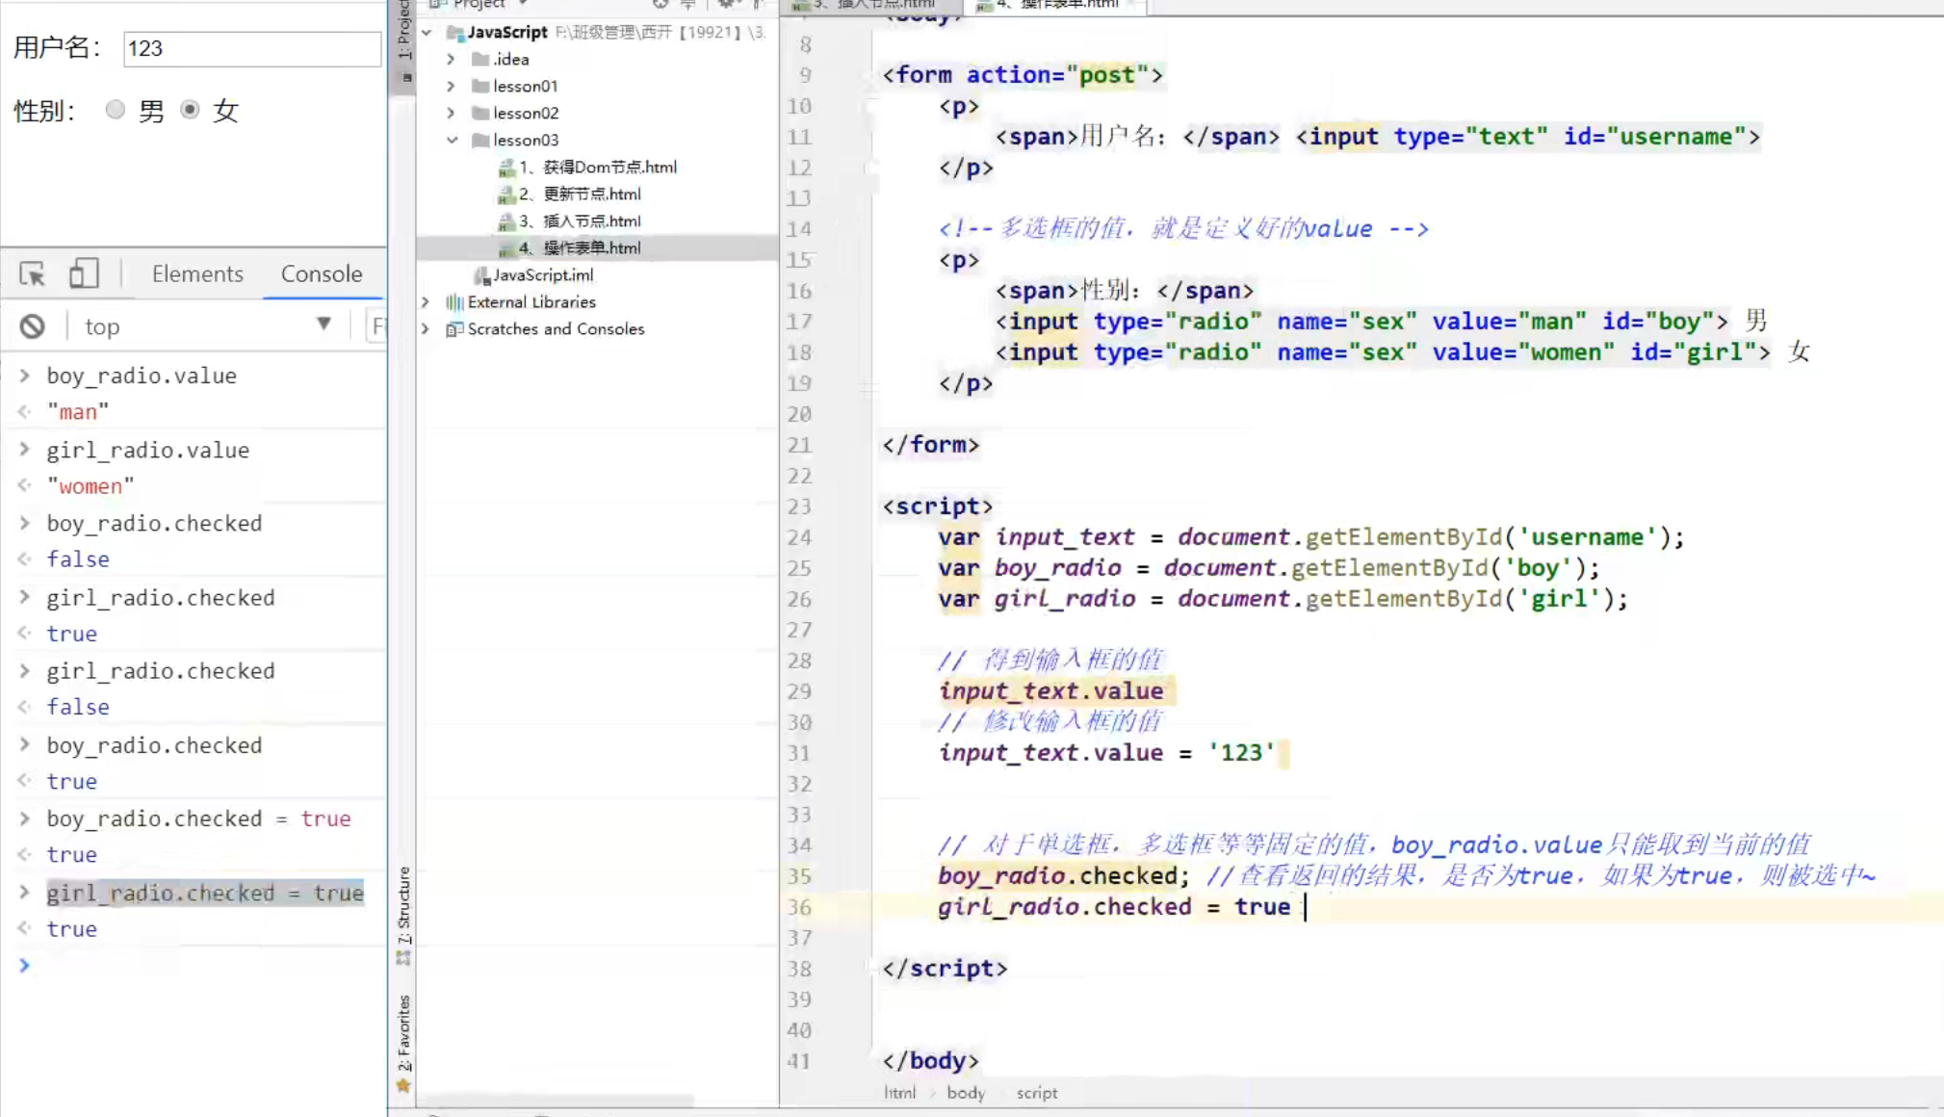This screenshot has height=1117, width=1944.
Task: Expand the .idea folder
Action: point(451,59)
